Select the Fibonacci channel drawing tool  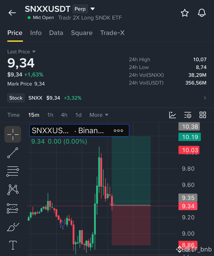[x=12, y=208]
